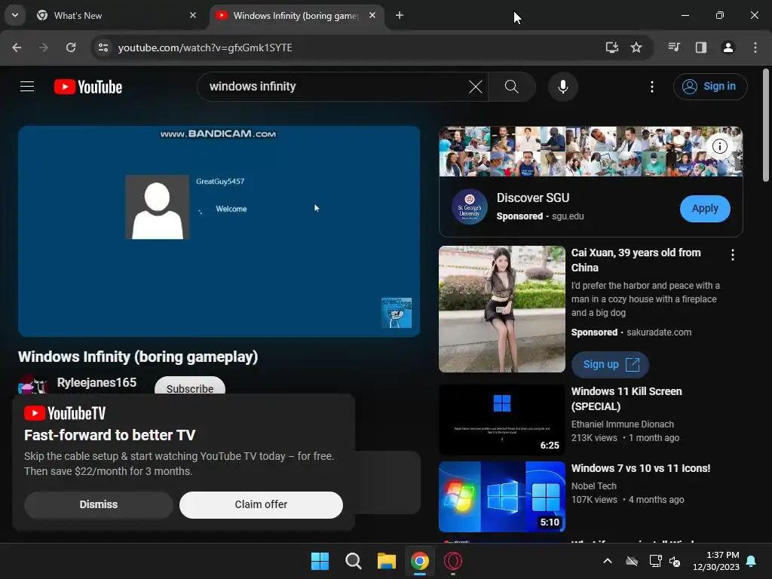The height and width of the screenshot is (579, 772).
Task: Click the network tray icon
Action: pyautogui.click(x=655, y=561)
